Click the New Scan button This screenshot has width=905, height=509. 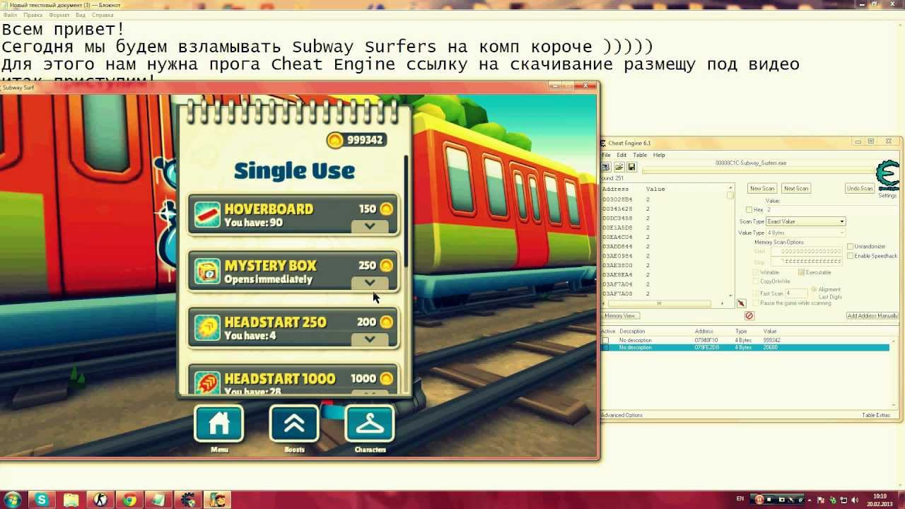click(762, 188)
